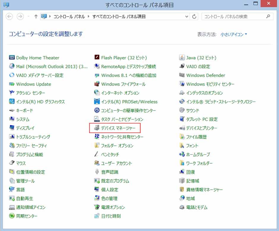Screen dimensions: 279x231
Task: Click the フォント letter A icon
Action: point(182,145)
